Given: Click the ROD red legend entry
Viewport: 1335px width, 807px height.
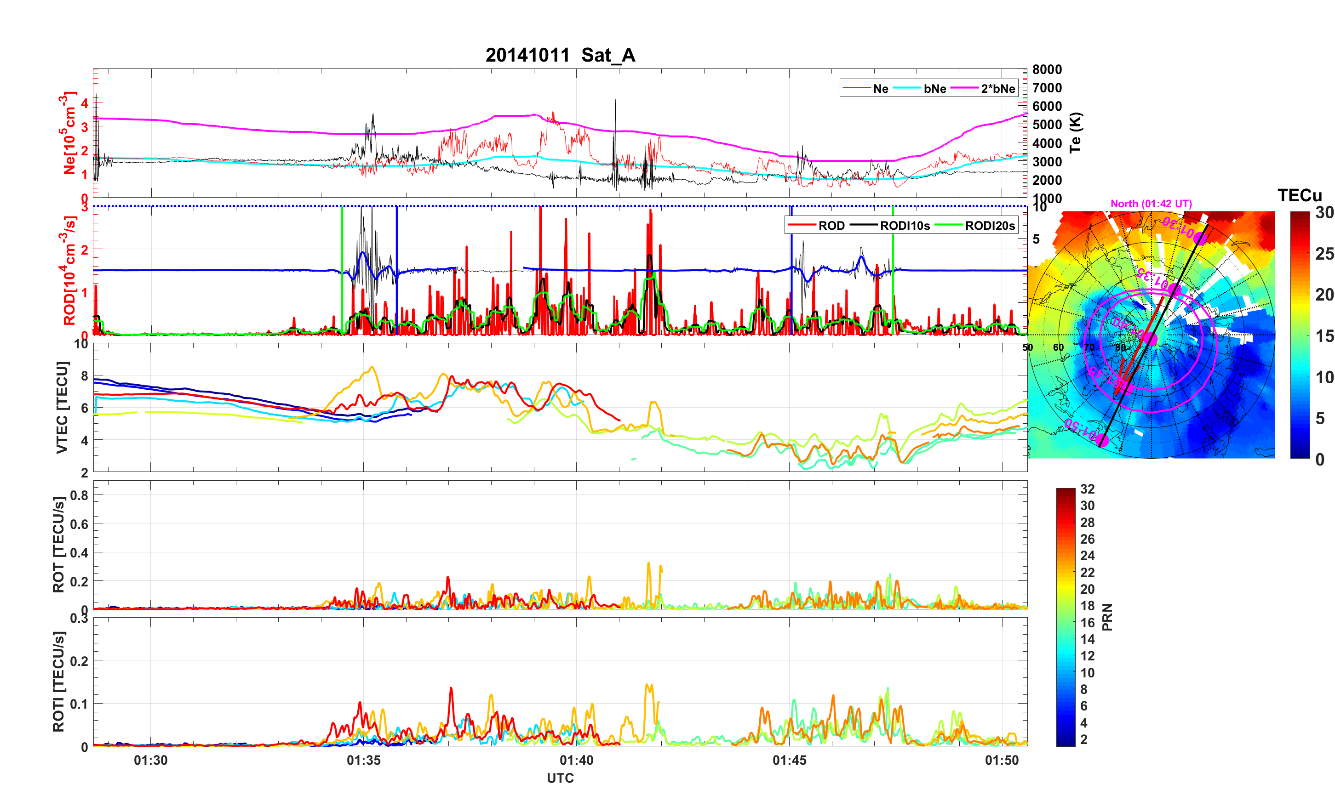Looking at the screenshot, I should (x=831, y=226).
